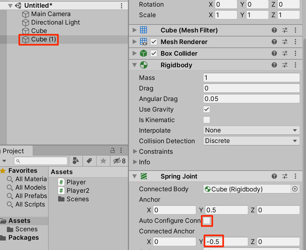Click the Mesh Filter grid icon
Image resolution: width=306 pixels, height=250 pixels.
[143, 30]
